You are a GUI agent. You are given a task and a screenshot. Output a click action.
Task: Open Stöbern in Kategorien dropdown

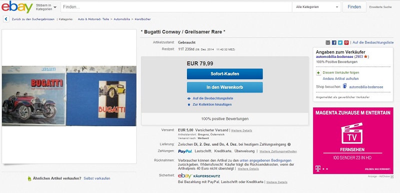[x=46, y=7]
